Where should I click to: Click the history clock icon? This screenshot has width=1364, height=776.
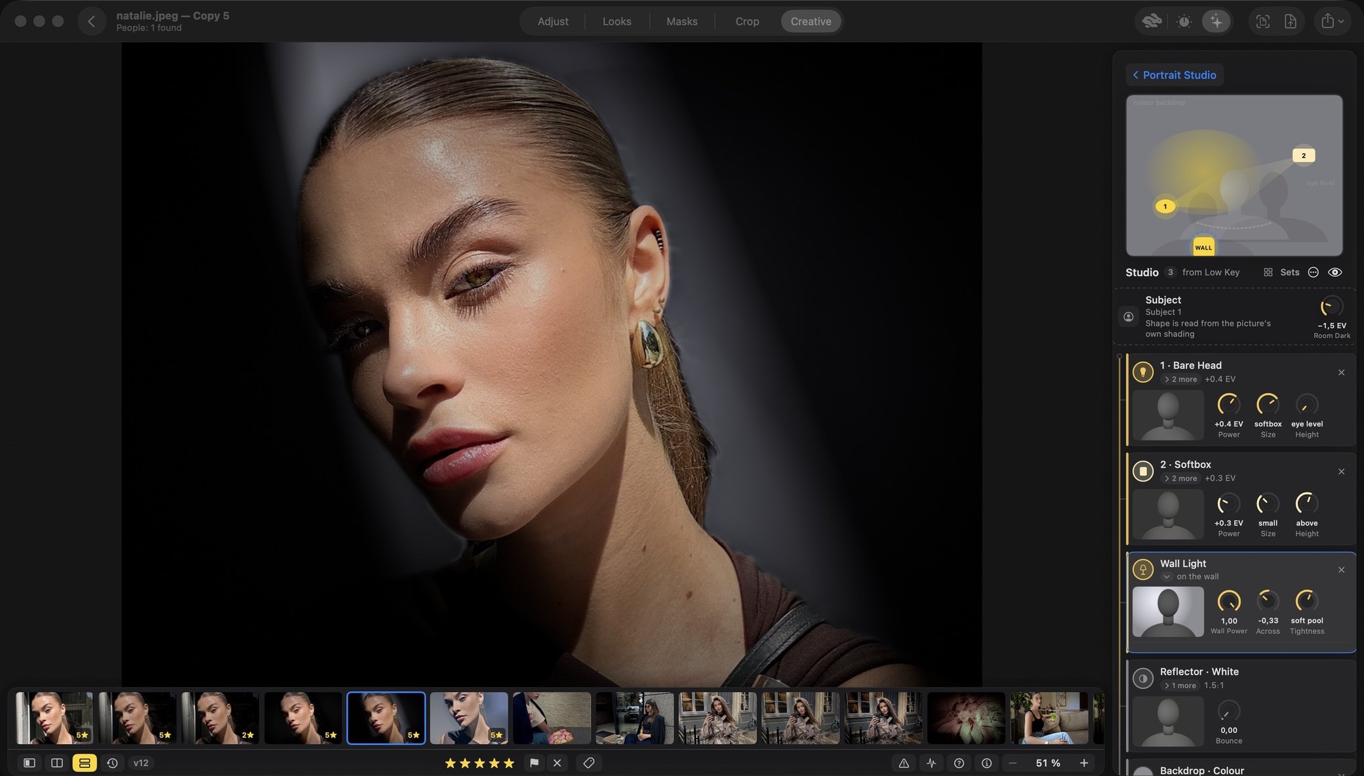pyautogui.click(x=112, y=763)
